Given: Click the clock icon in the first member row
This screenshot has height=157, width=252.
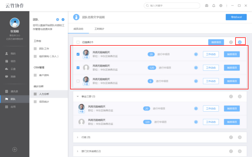Looking at the screenshot, I should click(196, 54).
